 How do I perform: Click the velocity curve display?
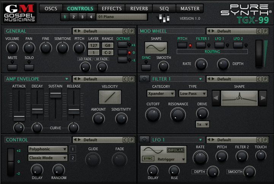click(110, 97)
